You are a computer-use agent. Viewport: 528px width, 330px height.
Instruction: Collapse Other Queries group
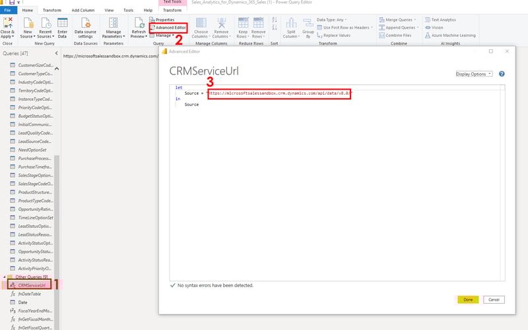coord(5,277)
